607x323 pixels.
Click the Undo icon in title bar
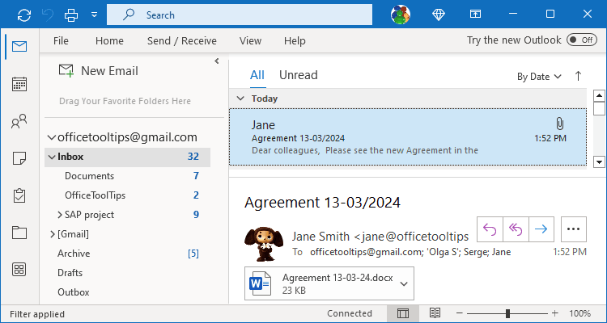point(48,15)
